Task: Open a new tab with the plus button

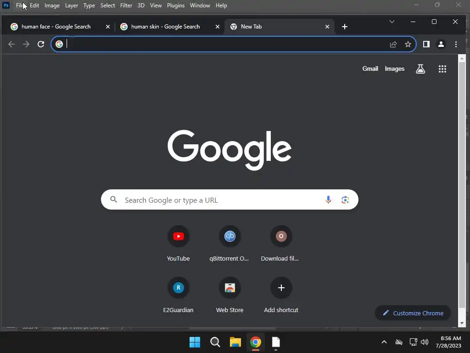Action: point(345,27)
